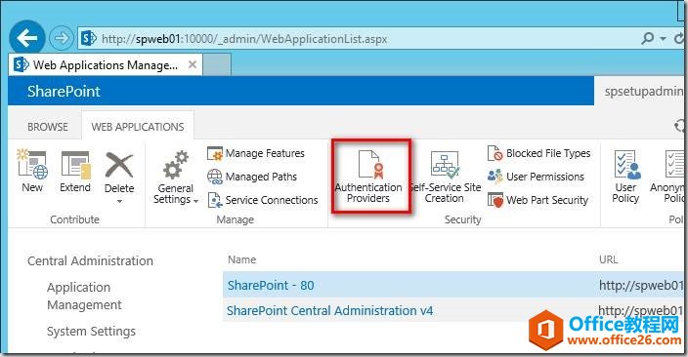Click the Manage Features ribbon item

[x=256, y=153]
